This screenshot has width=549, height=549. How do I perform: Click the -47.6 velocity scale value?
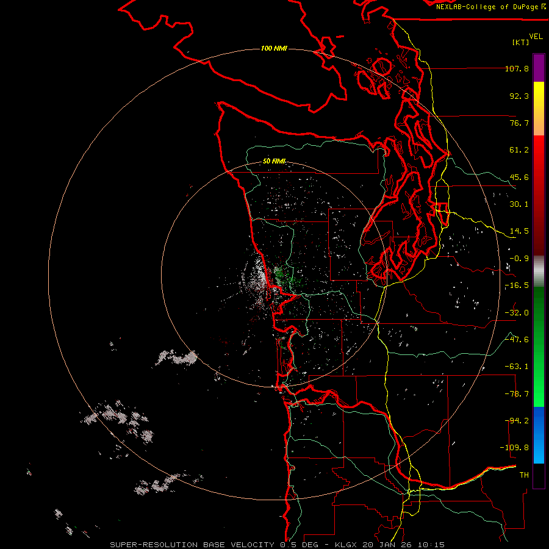[517, 340]
